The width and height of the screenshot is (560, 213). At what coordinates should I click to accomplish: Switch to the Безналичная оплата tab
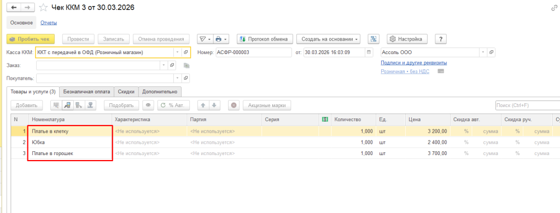(x=87, y=92)
